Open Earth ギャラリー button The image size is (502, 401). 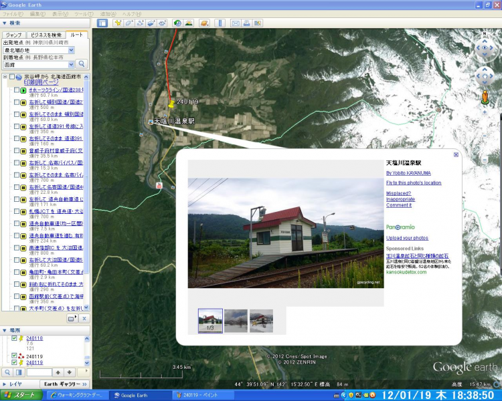coord(66,384)
